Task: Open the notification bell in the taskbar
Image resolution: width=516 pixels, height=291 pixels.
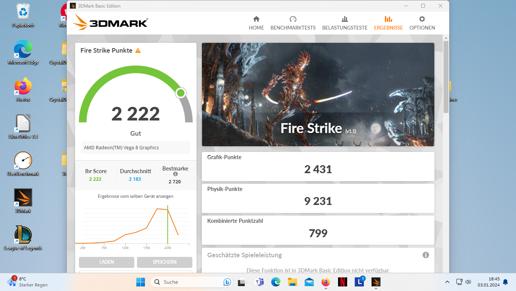Action: [505, 282]
